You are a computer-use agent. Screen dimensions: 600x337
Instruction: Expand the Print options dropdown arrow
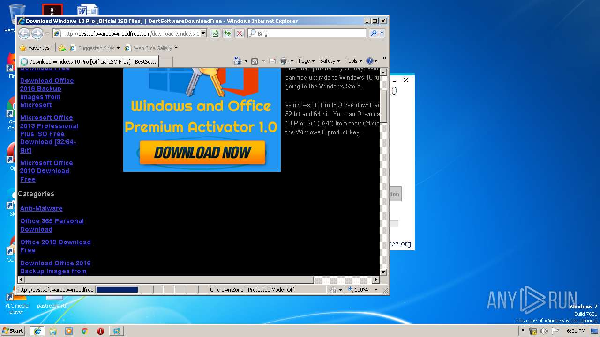(x=292, y=61)
